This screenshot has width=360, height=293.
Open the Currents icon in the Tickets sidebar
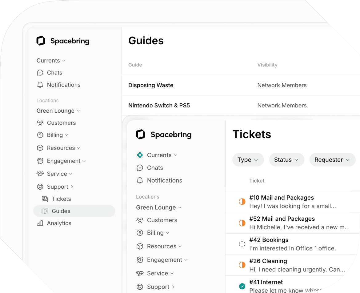pos(140,155)
